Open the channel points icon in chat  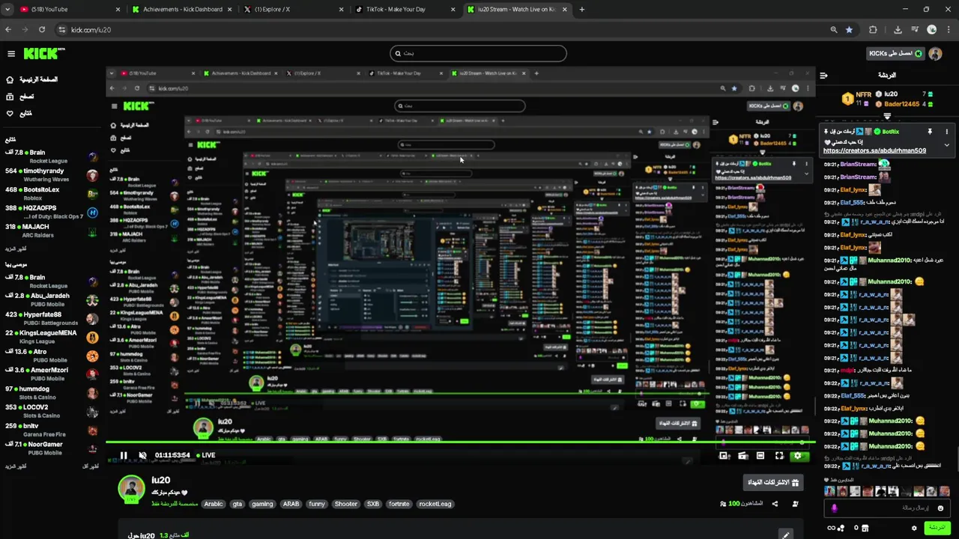point(841,528)
